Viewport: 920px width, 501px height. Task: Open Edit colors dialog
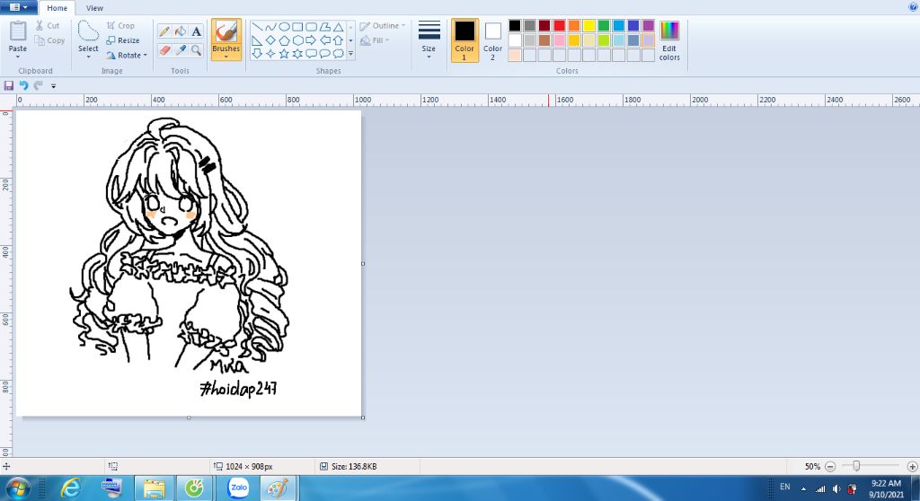669,40
